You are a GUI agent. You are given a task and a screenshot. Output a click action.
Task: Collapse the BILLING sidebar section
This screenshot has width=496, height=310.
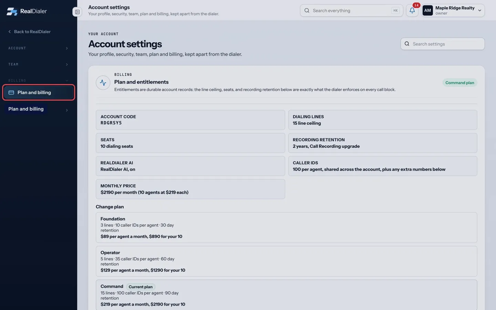[38, 81]
